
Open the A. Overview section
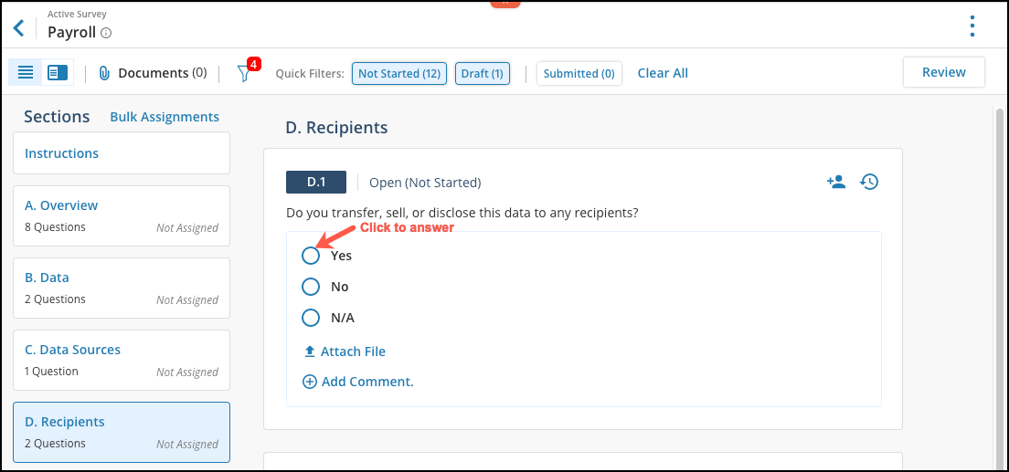coord(122,216)
